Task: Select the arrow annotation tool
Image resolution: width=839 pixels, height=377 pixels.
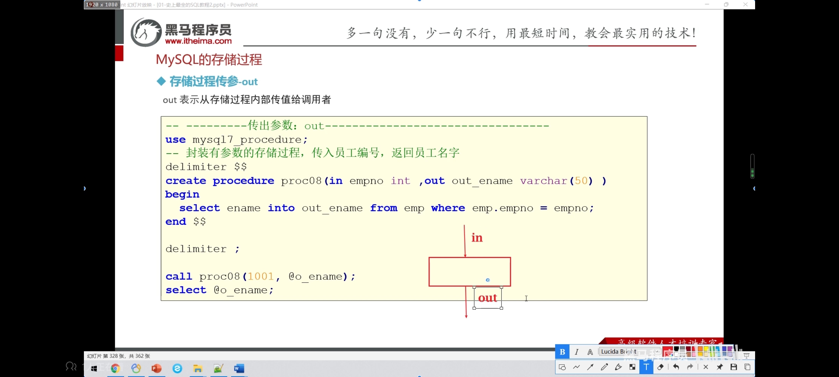Action: pyautogui.click(x=590, y=367)
